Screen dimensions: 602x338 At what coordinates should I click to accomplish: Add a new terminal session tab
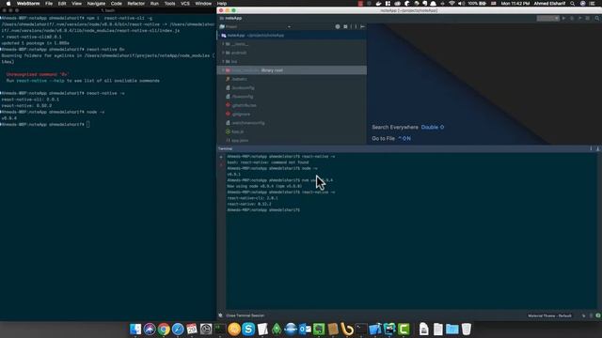pyautogui.click(x=221, y=157)
